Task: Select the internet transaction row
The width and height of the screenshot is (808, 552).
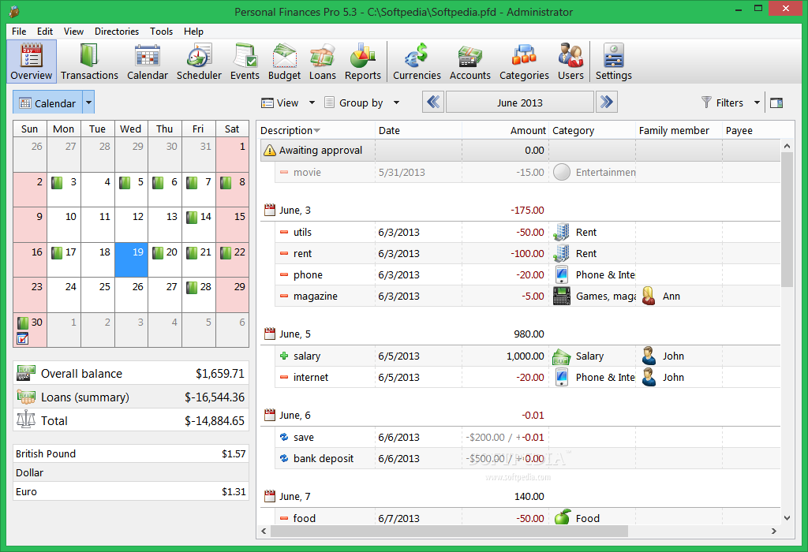Action: click(x=528, y=378)
